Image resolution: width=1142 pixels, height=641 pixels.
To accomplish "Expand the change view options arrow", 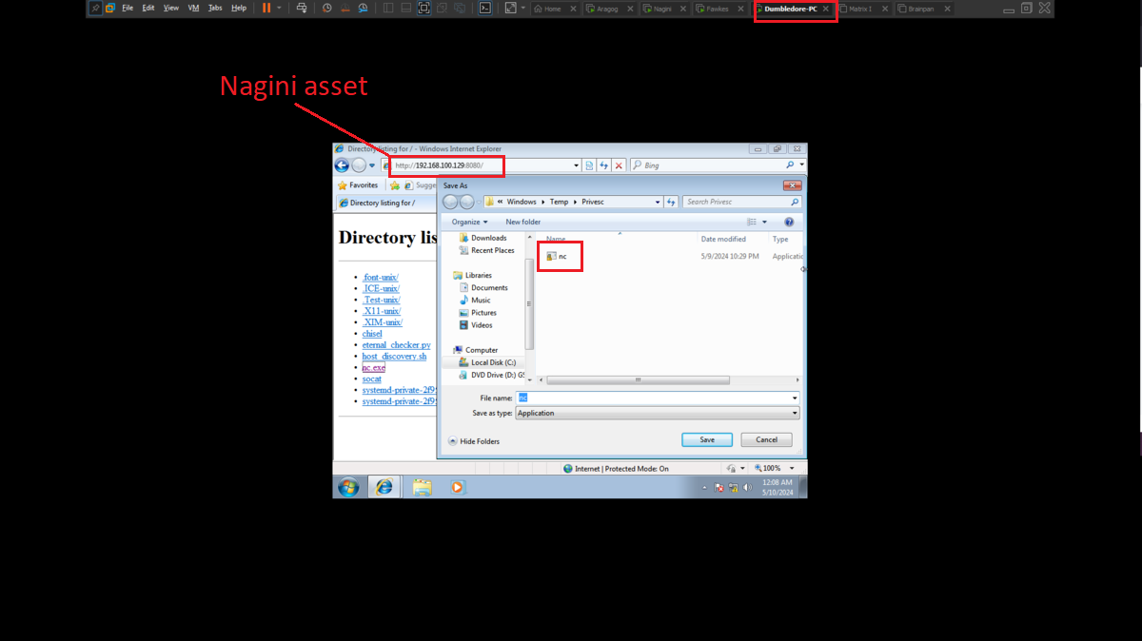I will point(764,222).
